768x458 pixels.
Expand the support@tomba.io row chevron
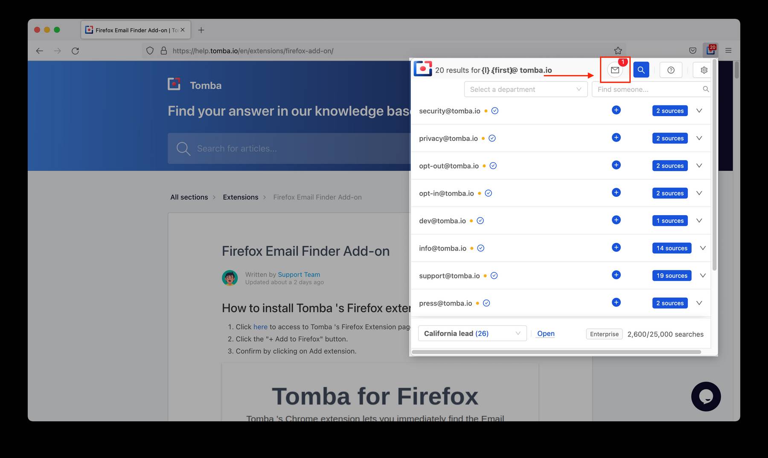click(703, 276)
